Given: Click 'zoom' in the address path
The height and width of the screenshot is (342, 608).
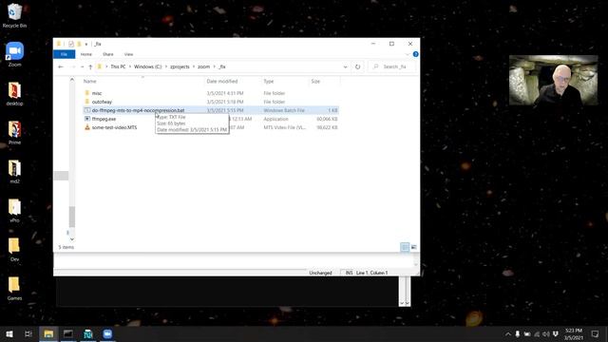Looking at the screenshot, I should (x=203, y=66).
